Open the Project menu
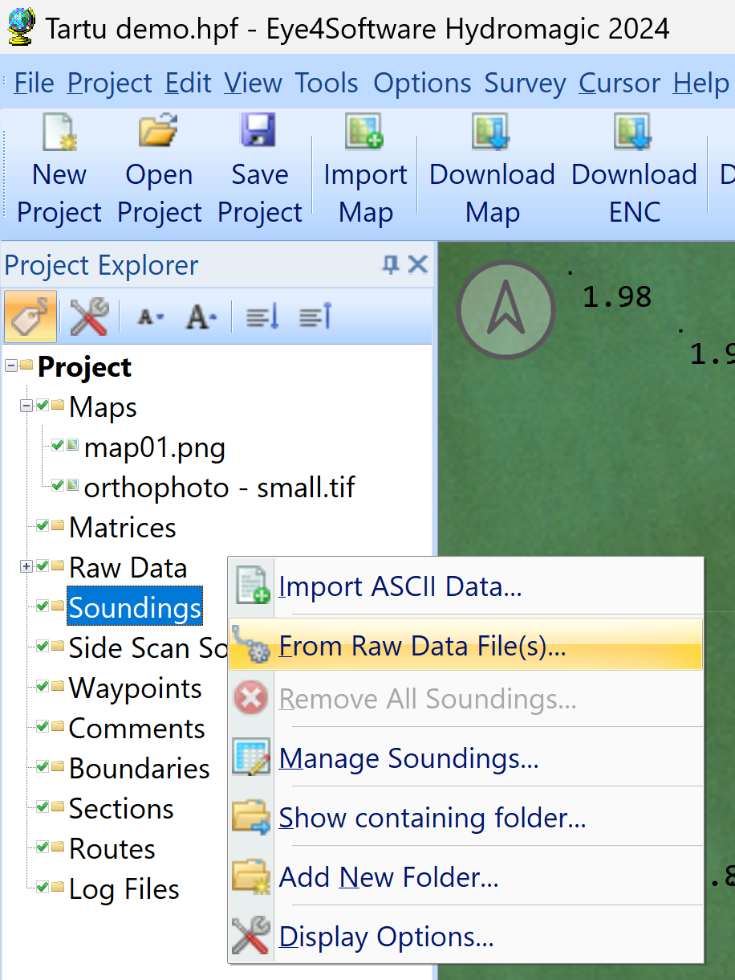This screenshot has height=980, width=735. 110,83
